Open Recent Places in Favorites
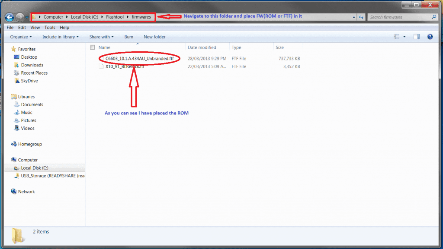Viewport: 443px width, 249px height. (x=34, y=72)
